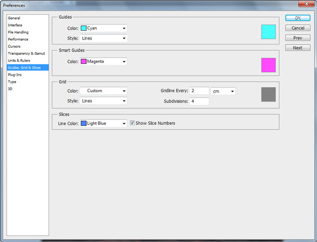The width and height of the screenshot is (317, 242).
Task: Pick the gray Grid color swatch
Action: pos(268,94)
